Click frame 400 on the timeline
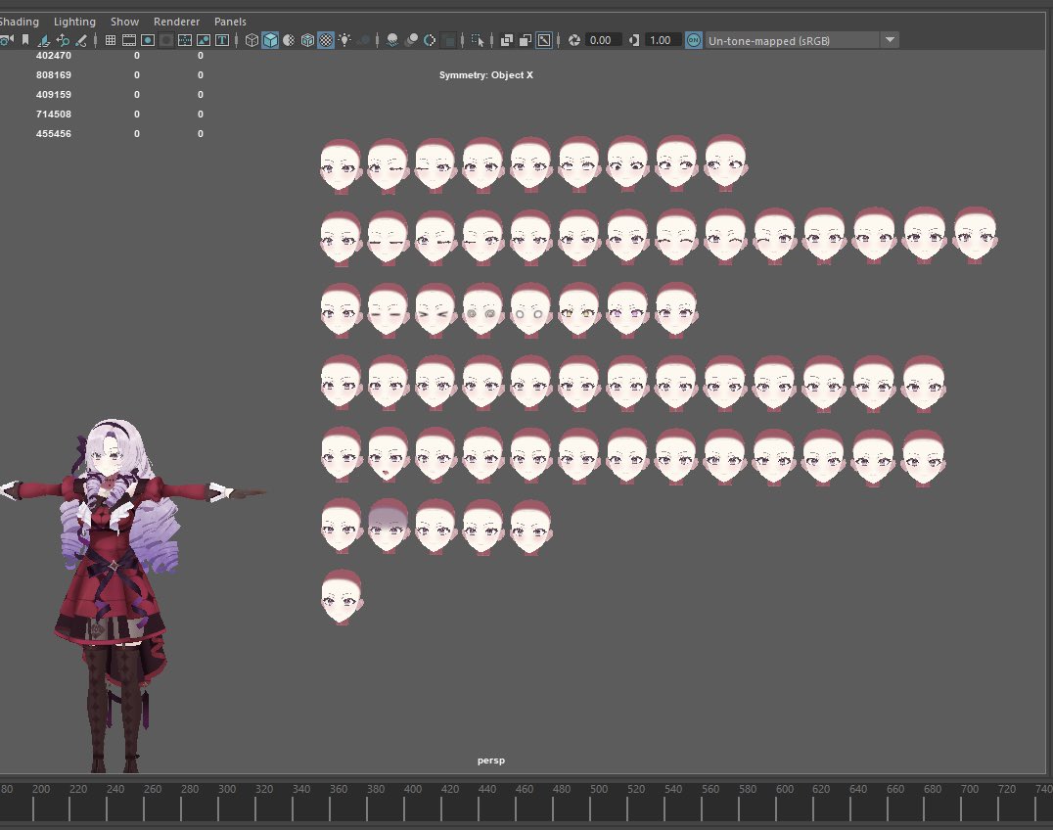This screenshot has height=830, width=1053. [413, 789]
